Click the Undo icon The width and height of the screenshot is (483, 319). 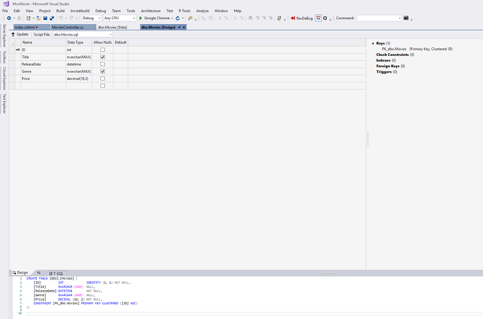tap(61, 18)
